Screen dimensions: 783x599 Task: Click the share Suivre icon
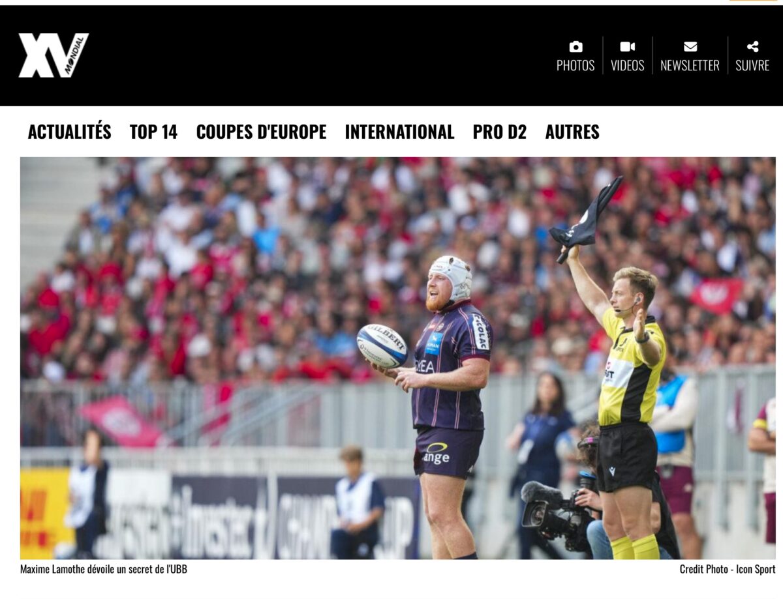(752, 46)
